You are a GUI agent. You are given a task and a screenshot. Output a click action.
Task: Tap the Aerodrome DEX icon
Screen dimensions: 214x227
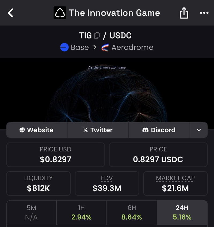coord(105,47)
